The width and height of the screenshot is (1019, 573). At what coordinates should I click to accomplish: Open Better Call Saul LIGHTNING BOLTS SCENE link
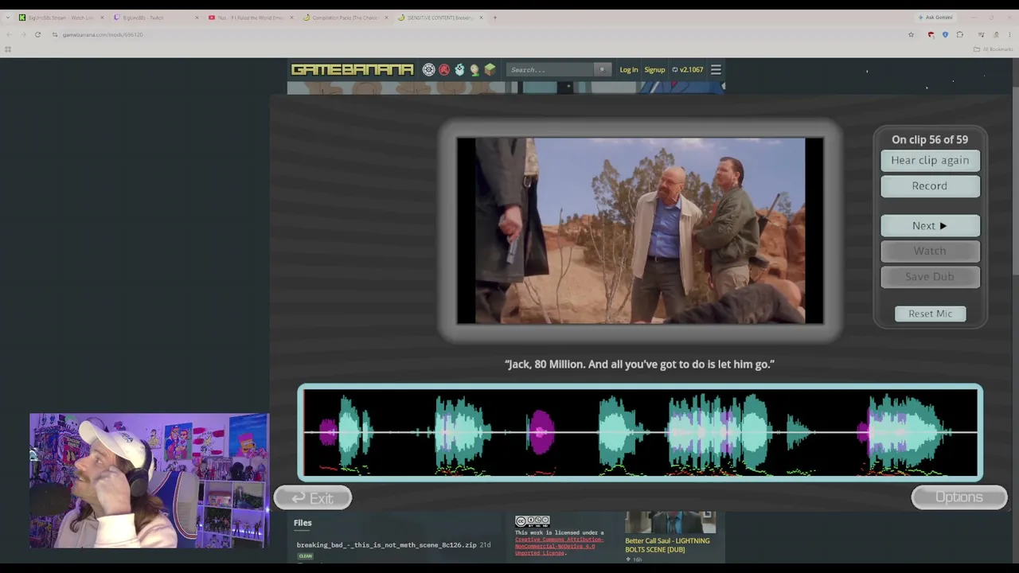[x=667, y=545]
